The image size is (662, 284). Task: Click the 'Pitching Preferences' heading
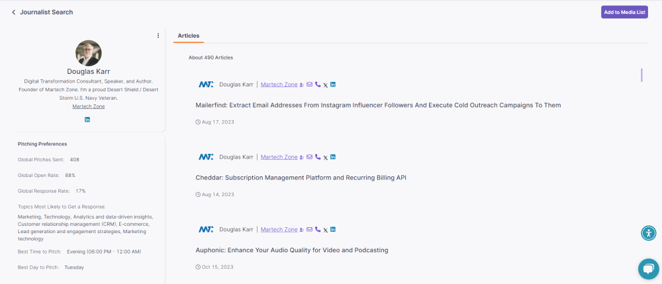click(42, 144)
